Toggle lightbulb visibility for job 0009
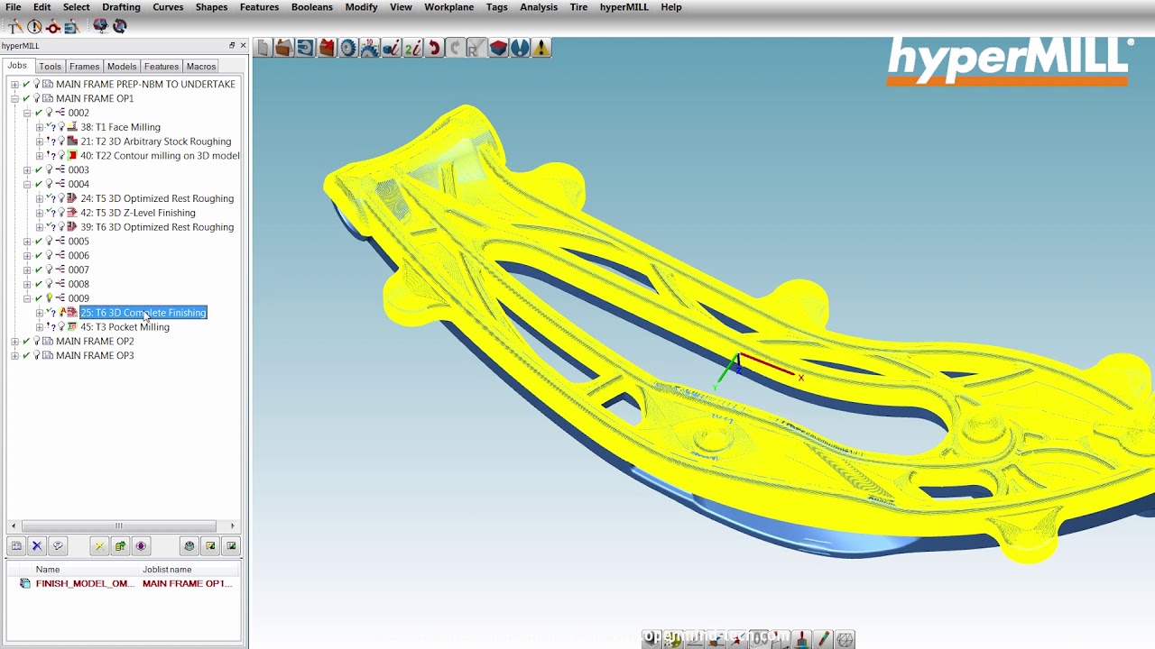Screen dimensions: 1155x649 pos(49,298)
